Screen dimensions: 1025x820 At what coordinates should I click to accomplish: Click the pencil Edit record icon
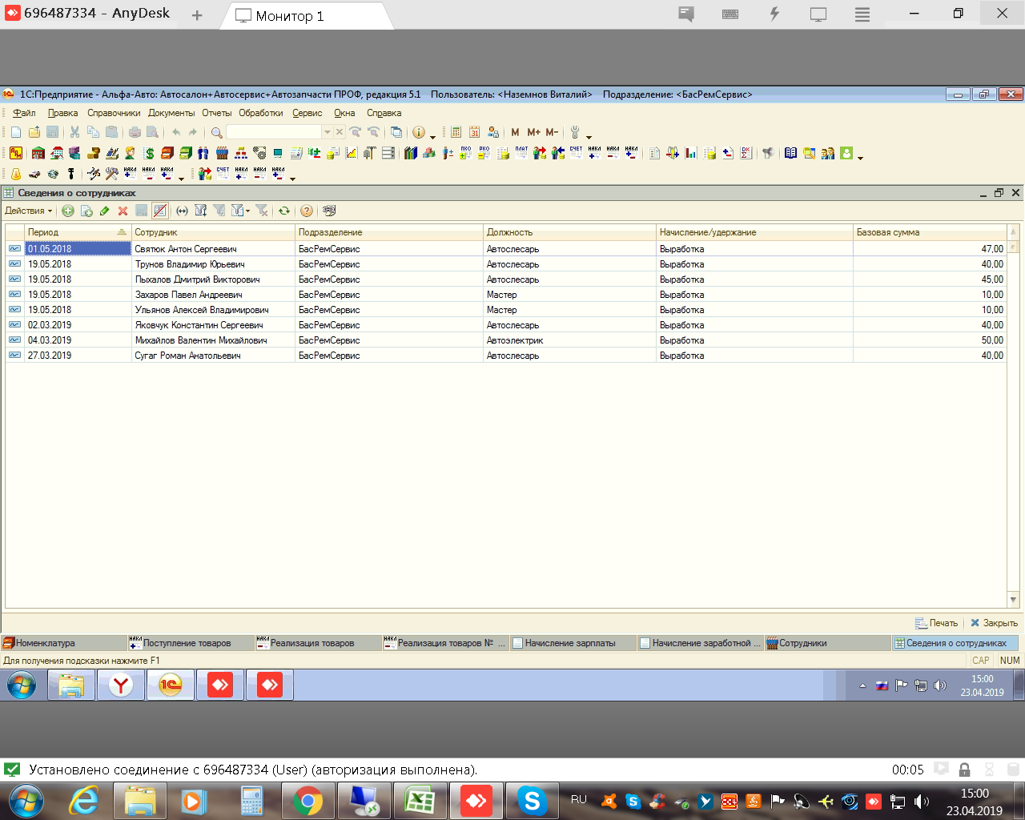[104, 211]
